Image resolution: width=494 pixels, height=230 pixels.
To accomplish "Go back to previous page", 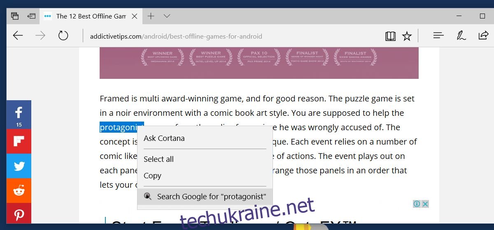I will 18,36.
